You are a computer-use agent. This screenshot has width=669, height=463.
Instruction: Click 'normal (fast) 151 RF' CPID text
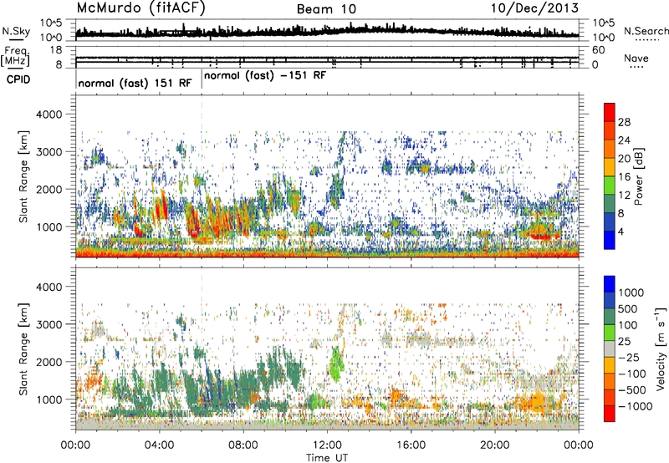(x=135, y=83)
